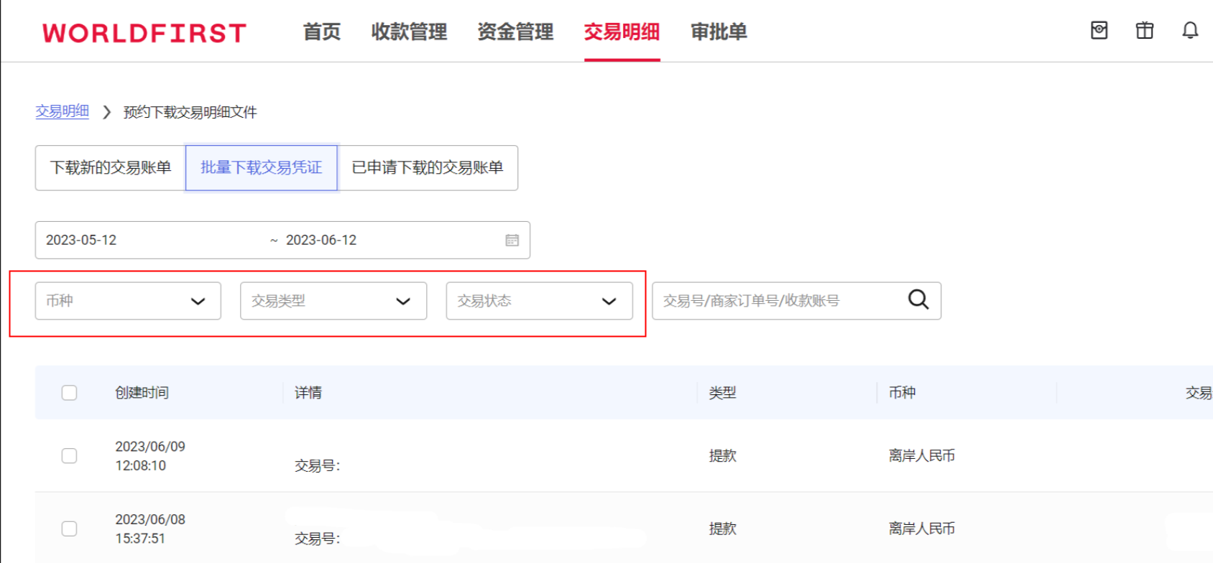
Task: Toggle the select-all checkbox in the table header
Action: point(69,393)
